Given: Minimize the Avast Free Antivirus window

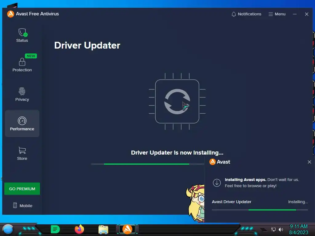Looking at the screenshot, I should pyautogui.click(x=294, y=14).
